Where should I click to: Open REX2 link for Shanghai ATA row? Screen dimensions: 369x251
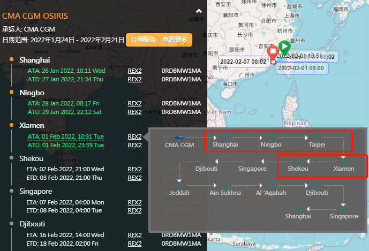134,71
